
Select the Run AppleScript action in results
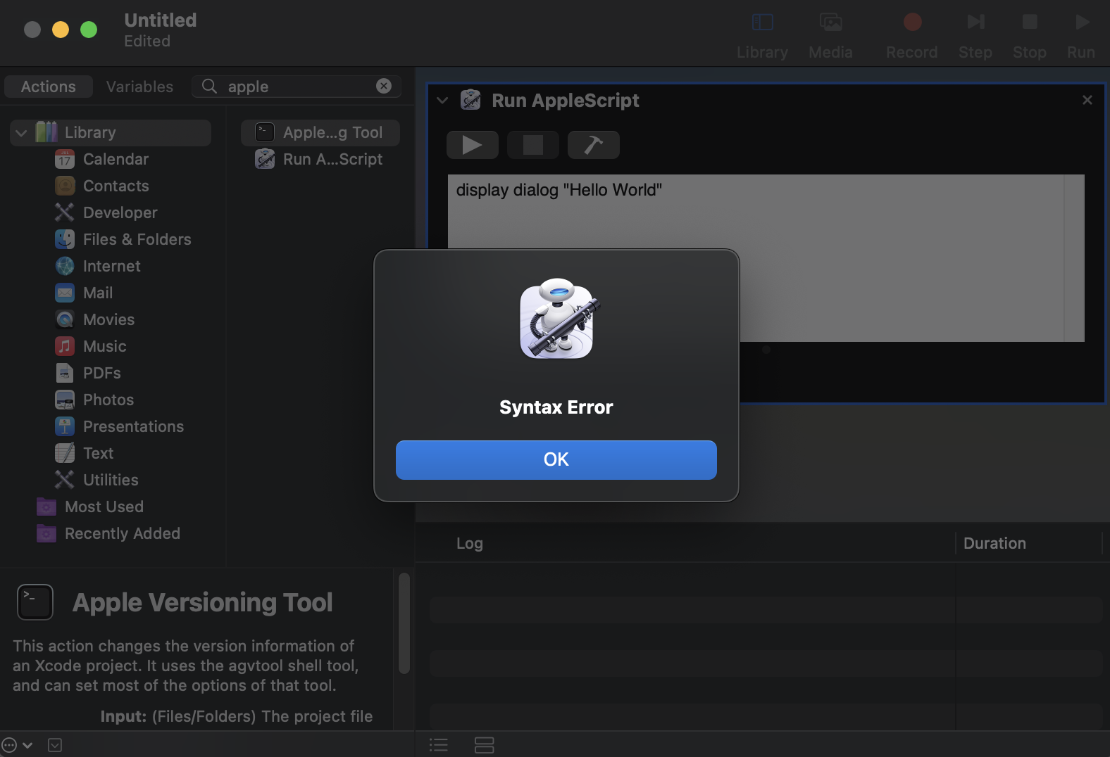click(320, 160)
